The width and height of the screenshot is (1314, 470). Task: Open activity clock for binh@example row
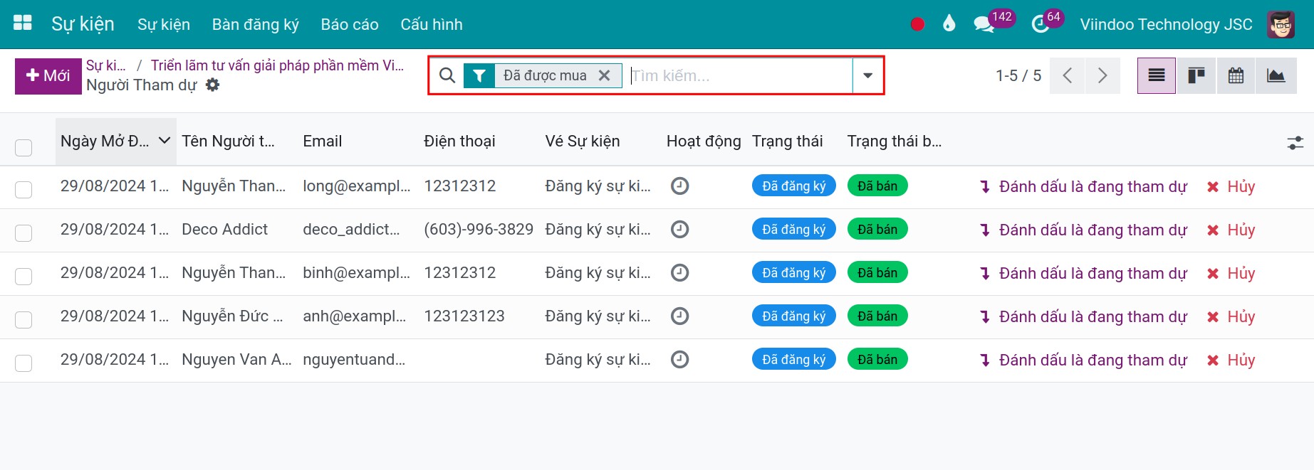point(680,273)
